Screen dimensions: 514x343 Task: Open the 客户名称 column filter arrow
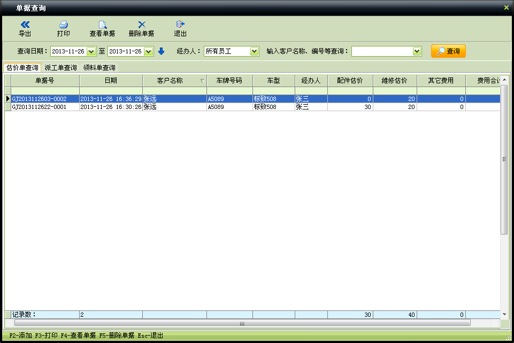coord(202,81)
